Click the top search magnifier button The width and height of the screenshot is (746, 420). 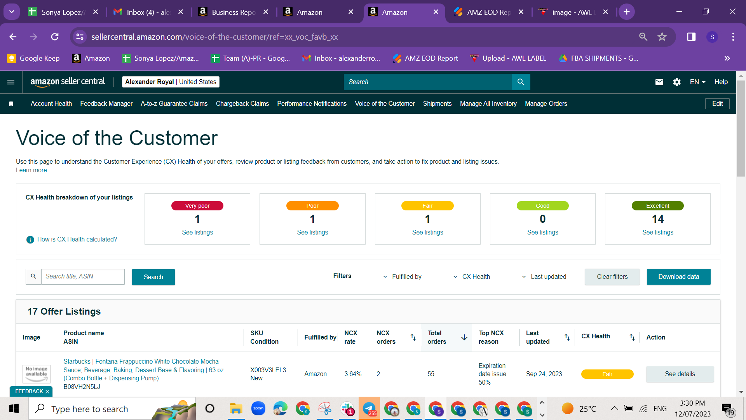[521, 82]
